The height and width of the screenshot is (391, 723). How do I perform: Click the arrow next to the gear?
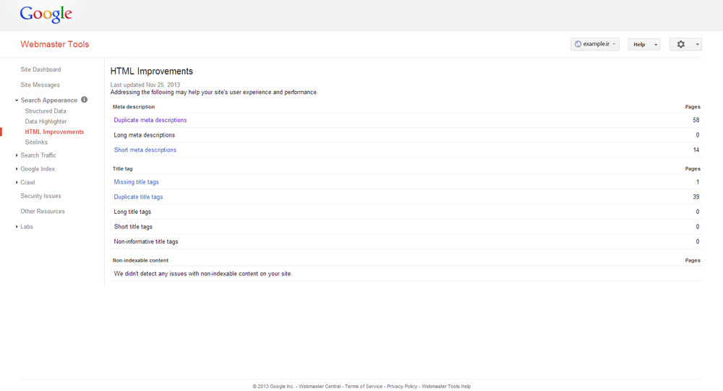click(x=697, y=44)
